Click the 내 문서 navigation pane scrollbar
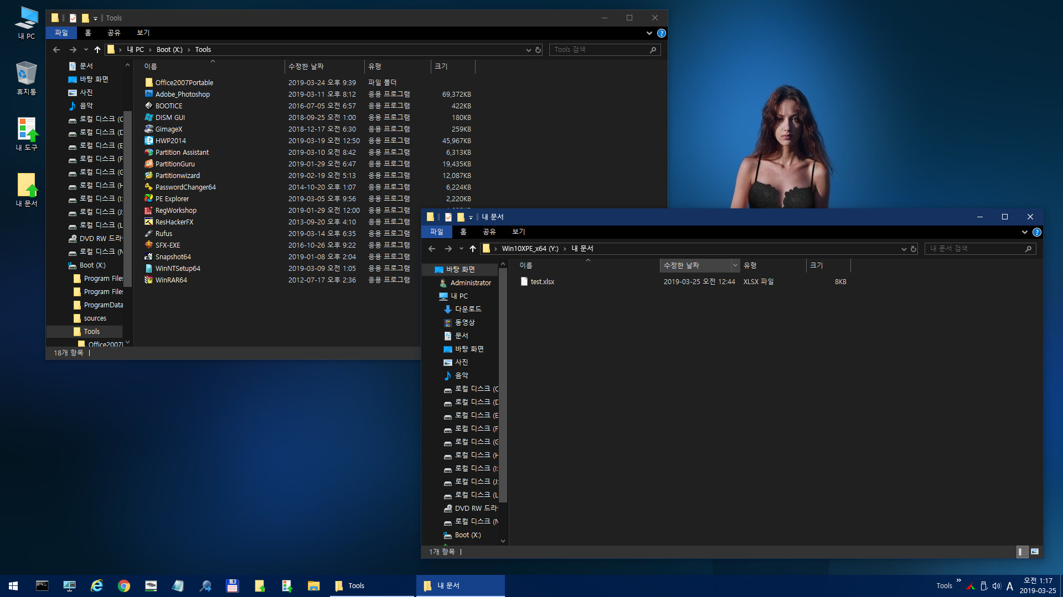 pyautogui.click(x=503, y=385)
